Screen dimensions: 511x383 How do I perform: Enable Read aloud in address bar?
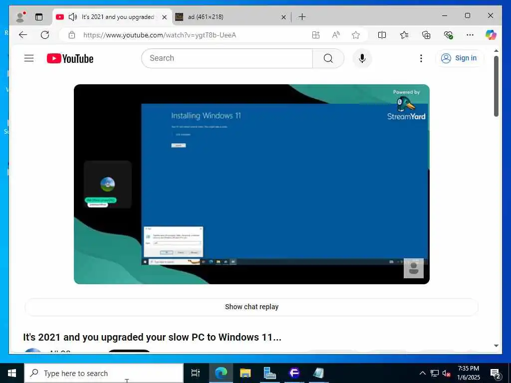pyautogui.click(x=336, y=35)
